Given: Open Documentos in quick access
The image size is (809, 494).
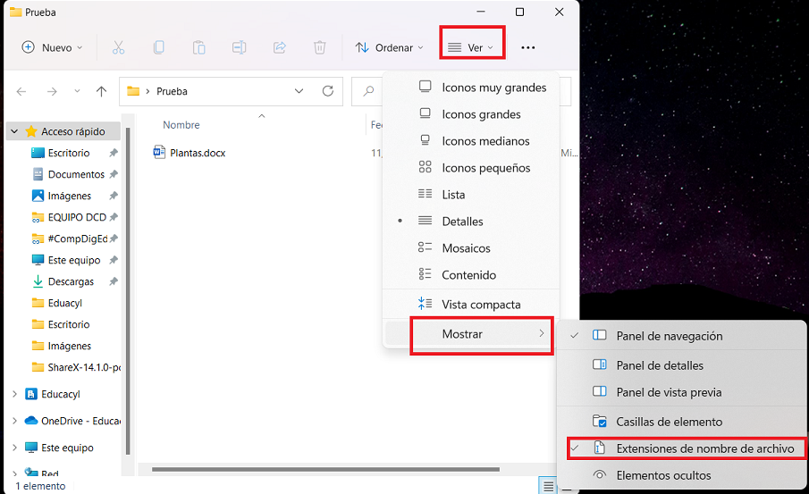Looking at the screenshot, I should point(76,174).
